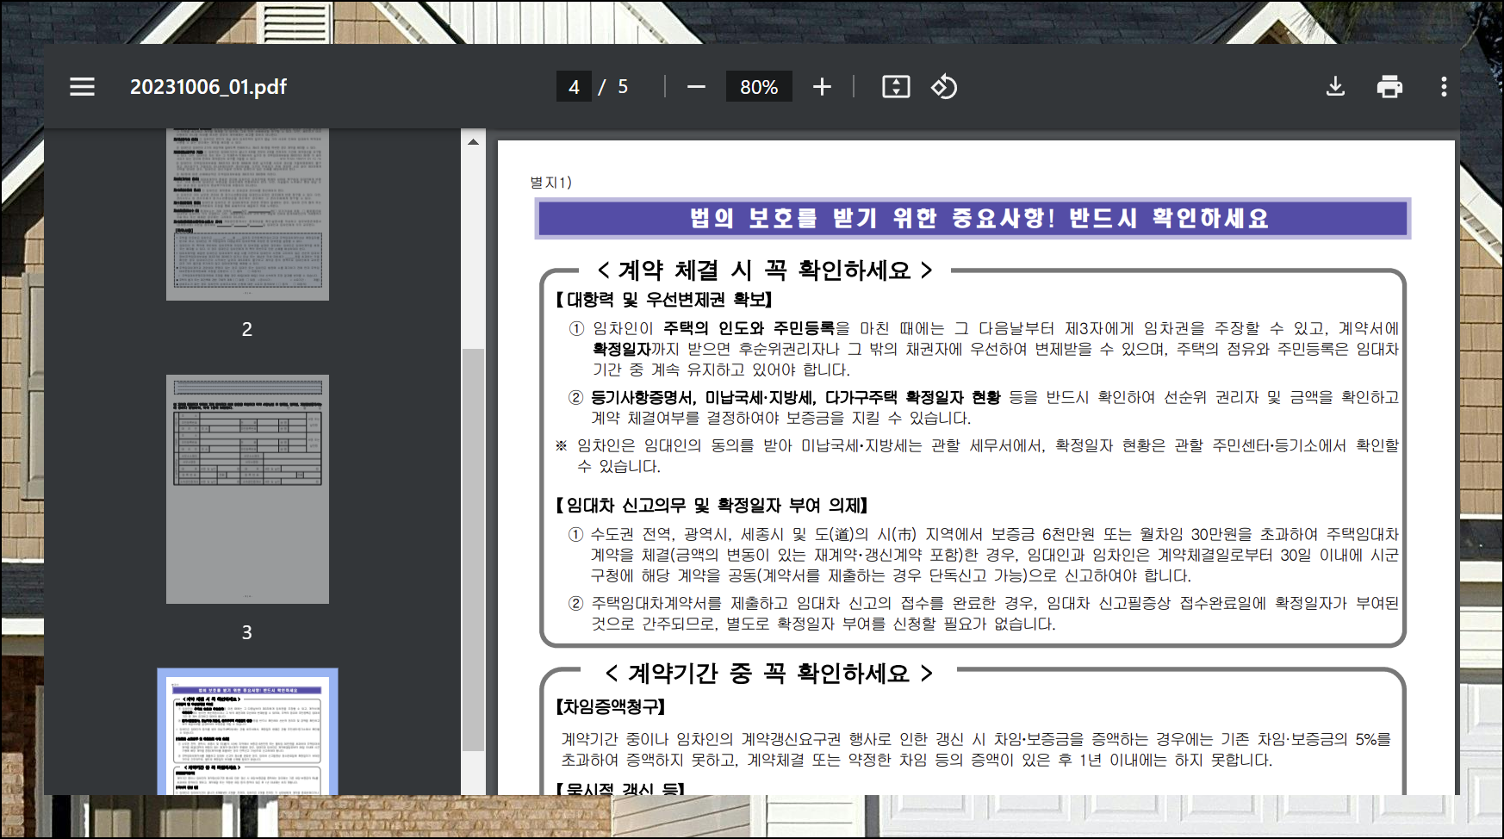Image resolution: width=1504 pixels, height=839 pixels.
Task: Select page 2 thumbnail
Action: pyautogui.click(x=247, y=214)
